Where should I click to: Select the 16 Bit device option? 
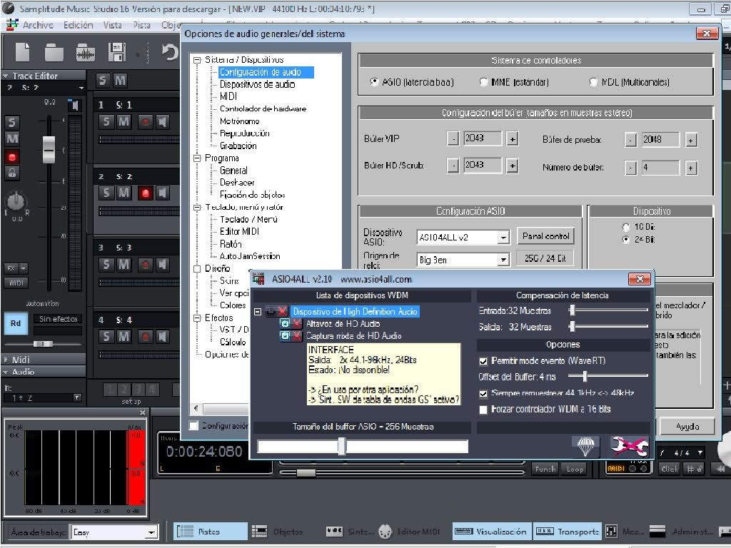(x=626, y=227)
